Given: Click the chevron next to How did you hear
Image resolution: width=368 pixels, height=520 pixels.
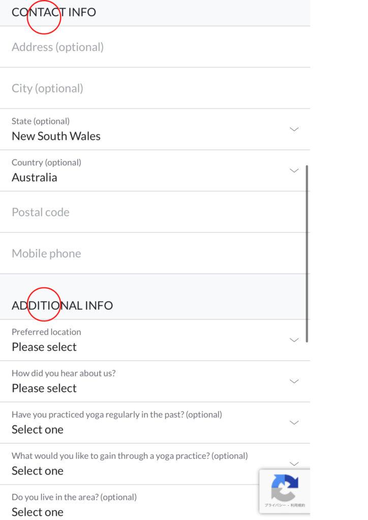Looking at the screenshot, I should pos(294,381).
